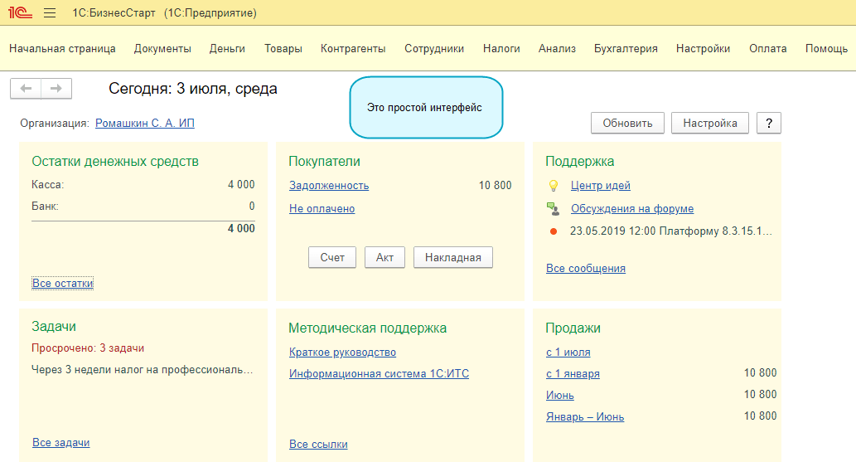Click the Продажи heading
The height and width of the screenshot is (462, 856).
573,328
